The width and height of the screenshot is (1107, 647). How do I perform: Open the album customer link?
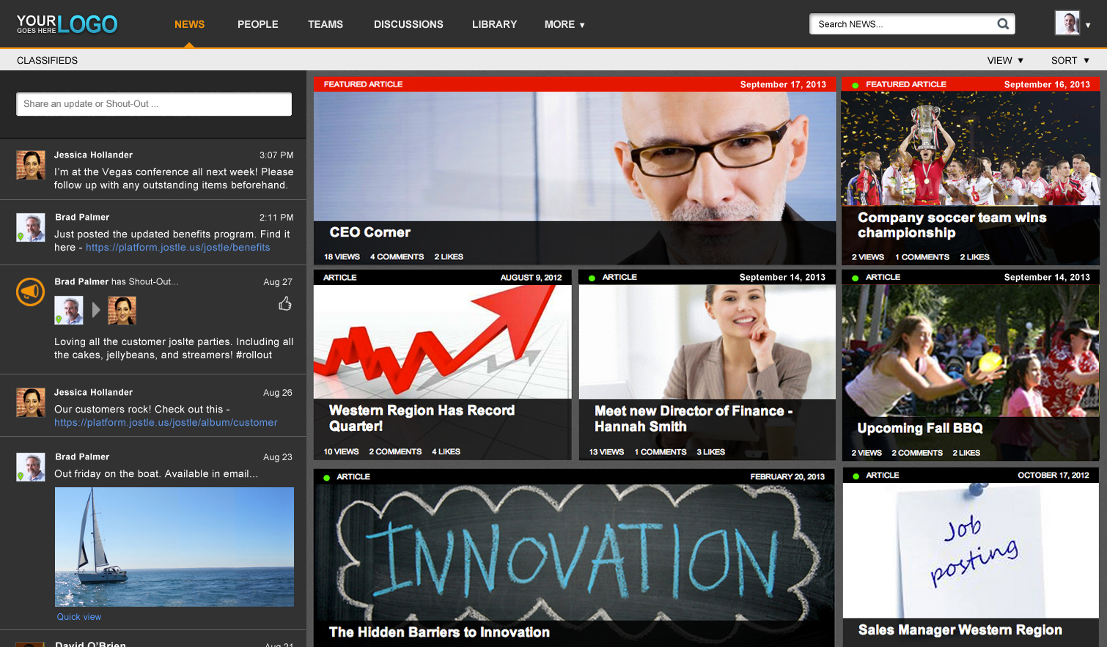(x=166, y=423)
